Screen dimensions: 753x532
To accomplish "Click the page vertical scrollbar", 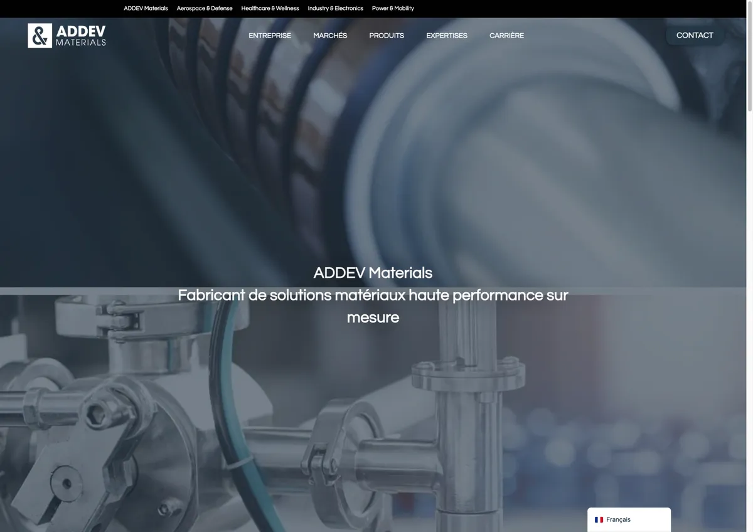I will [749, 56].
